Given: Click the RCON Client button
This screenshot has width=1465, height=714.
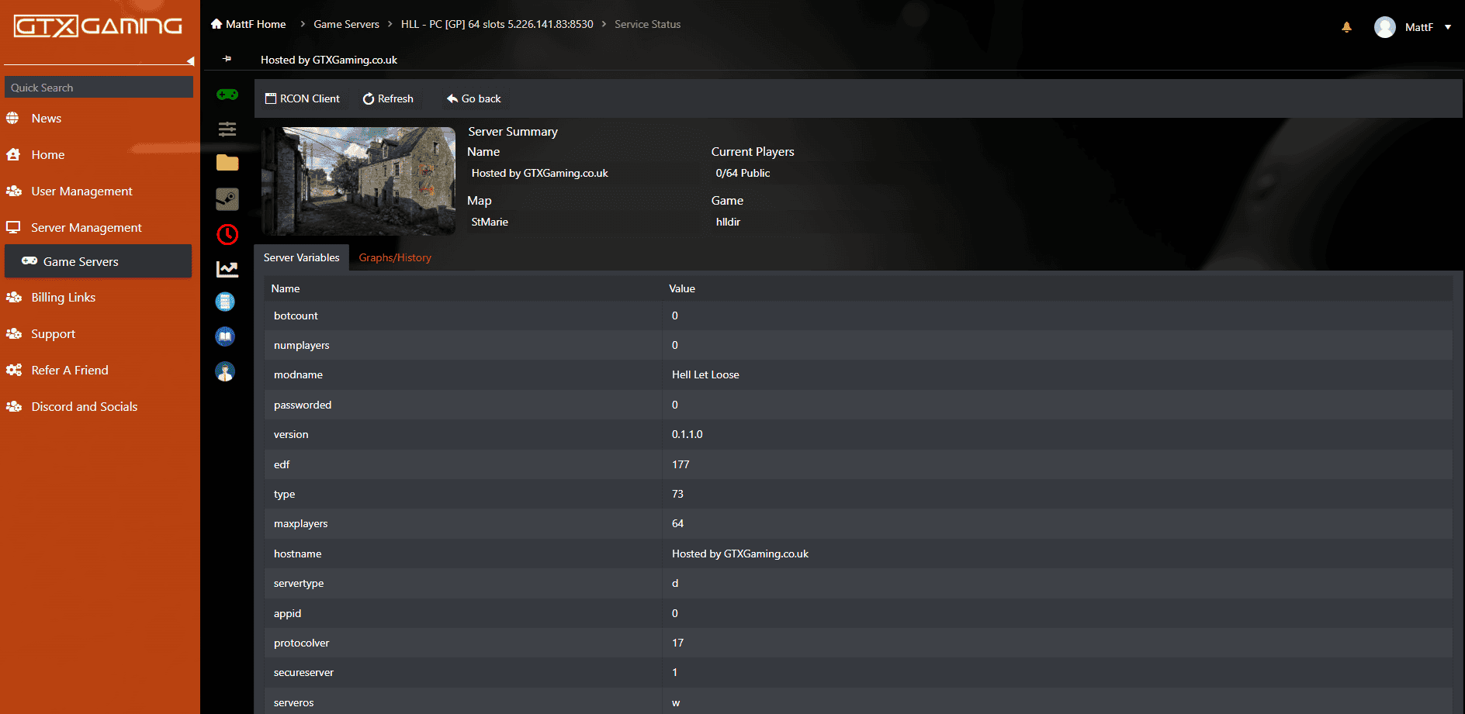Looking at the screenshot, I should 303,98.
